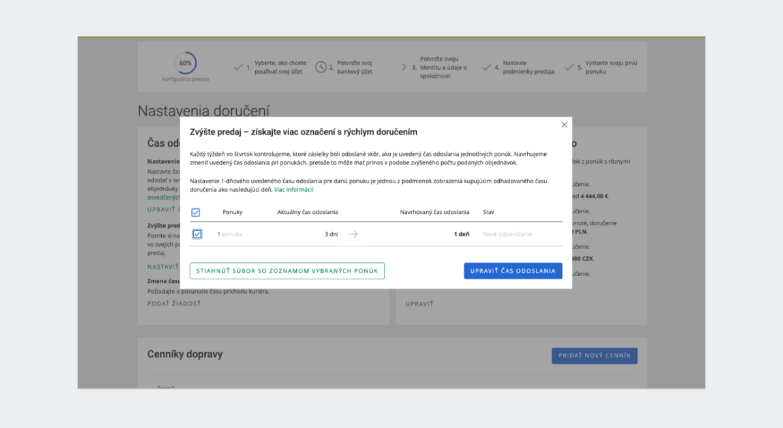Click the checkmark icon at step 5

pos(569,67)
